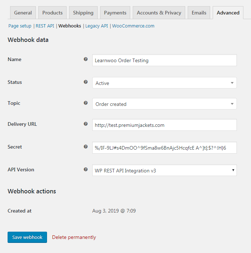Click the 'Webhook actions' heading
Image resolution: width=251 pixels, height=253 pixels.
(x=32, y=191)
